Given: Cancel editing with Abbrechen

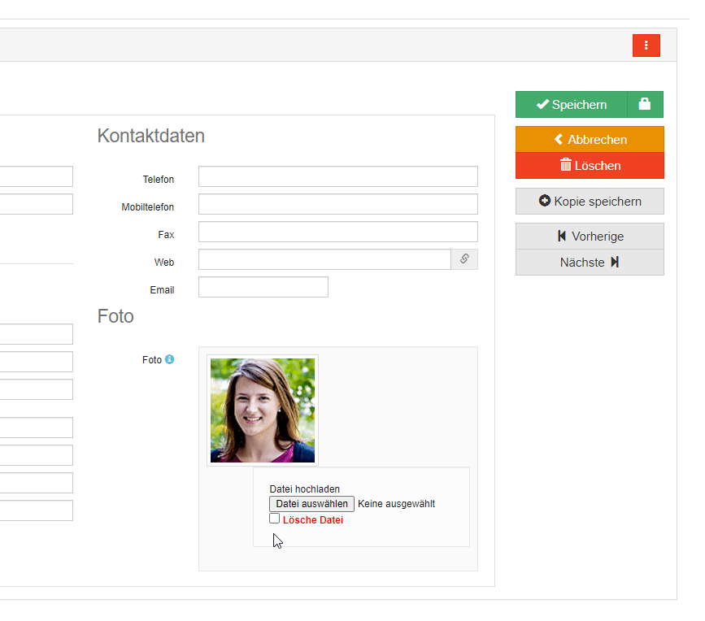Looking at the screenshot, I should click(590, 139).
